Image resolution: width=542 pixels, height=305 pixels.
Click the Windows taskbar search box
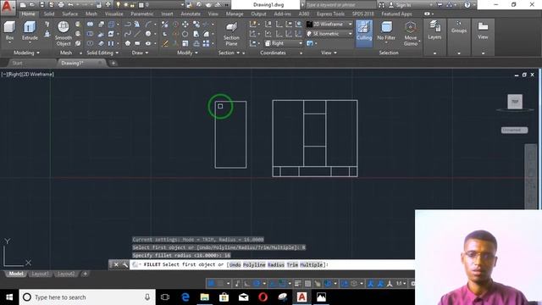87,297
